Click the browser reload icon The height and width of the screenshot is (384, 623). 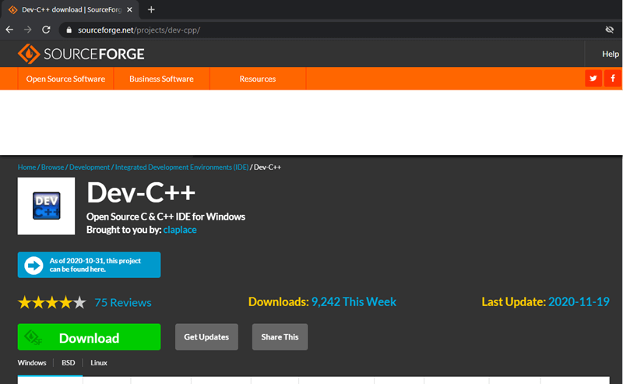(46, 30)
